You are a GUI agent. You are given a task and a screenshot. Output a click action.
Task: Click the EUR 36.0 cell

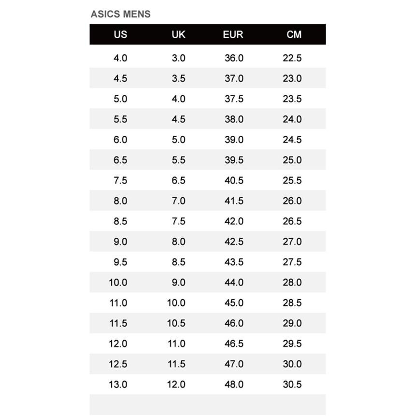coord(234,58)
